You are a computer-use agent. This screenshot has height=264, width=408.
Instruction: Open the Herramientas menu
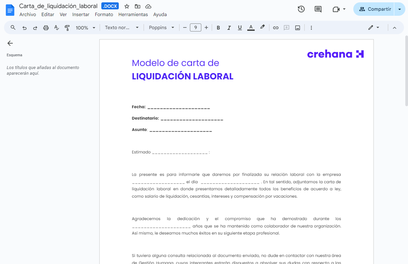(133, 14)
